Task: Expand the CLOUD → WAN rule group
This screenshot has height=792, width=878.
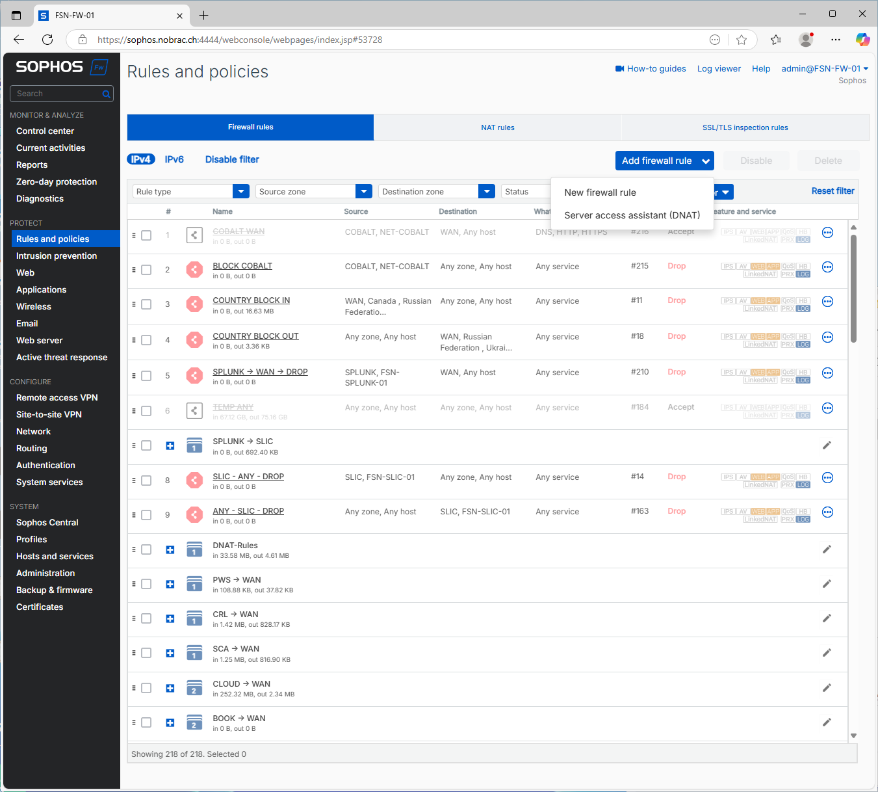Action: click(170, 688)
